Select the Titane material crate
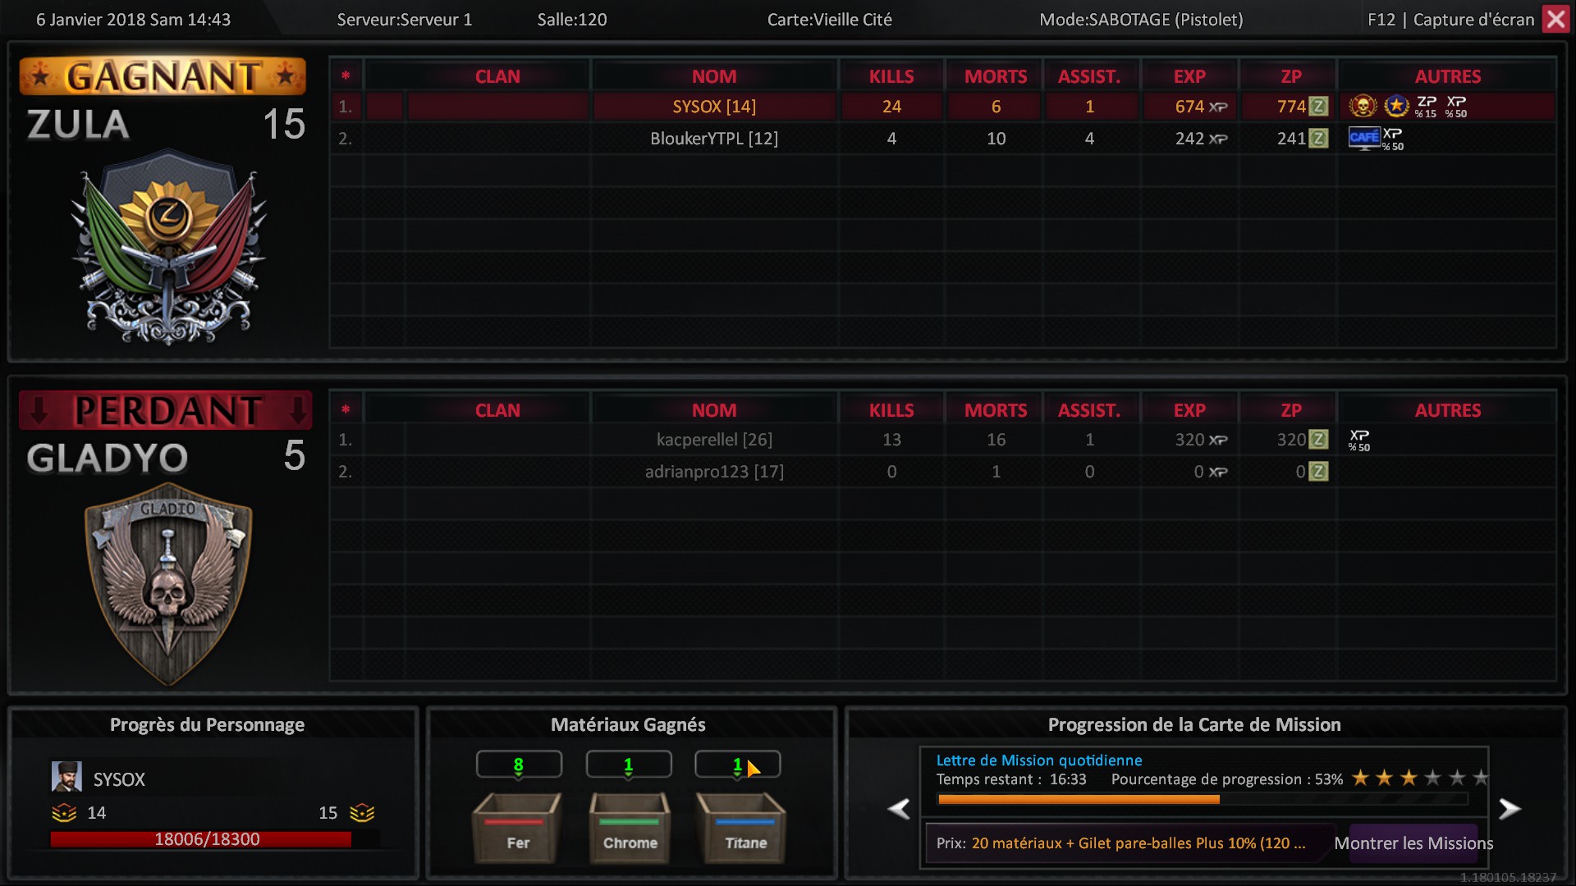The height and width of the screenshot is (886, 1576). [741, 827]
